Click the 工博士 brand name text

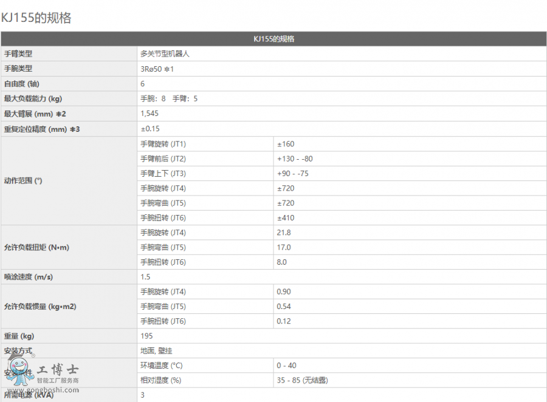57,369
